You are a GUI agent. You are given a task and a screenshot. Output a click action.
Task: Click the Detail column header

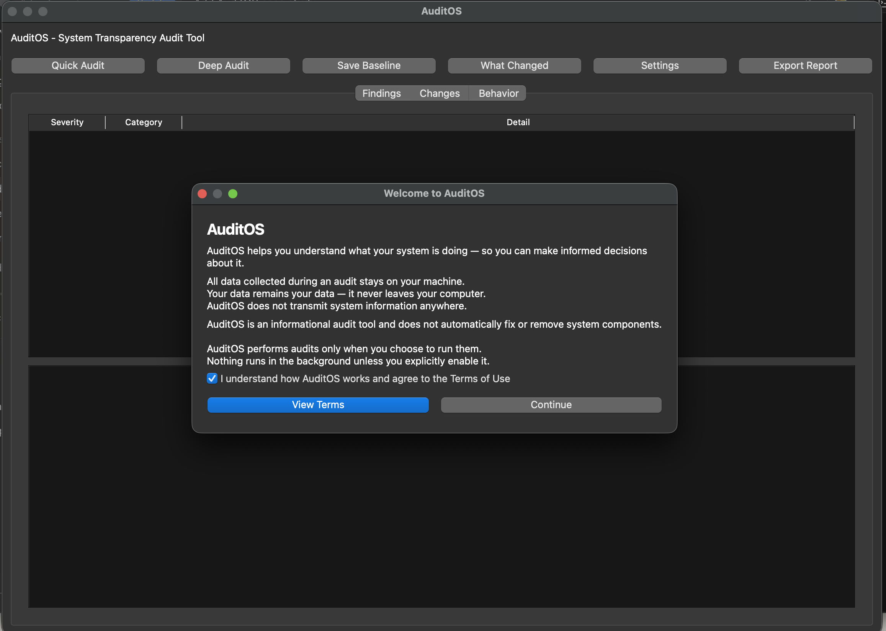tap(518, 123)
